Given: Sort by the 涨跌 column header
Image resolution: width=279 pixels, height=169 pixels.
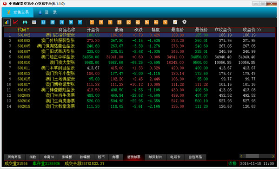Looking at the screenshot, I should tap(139, 30).
